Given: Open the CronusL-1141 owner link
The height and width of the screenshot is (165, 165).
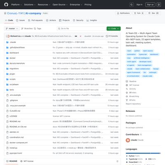Looking at the screenshot, I should [15, 13].
